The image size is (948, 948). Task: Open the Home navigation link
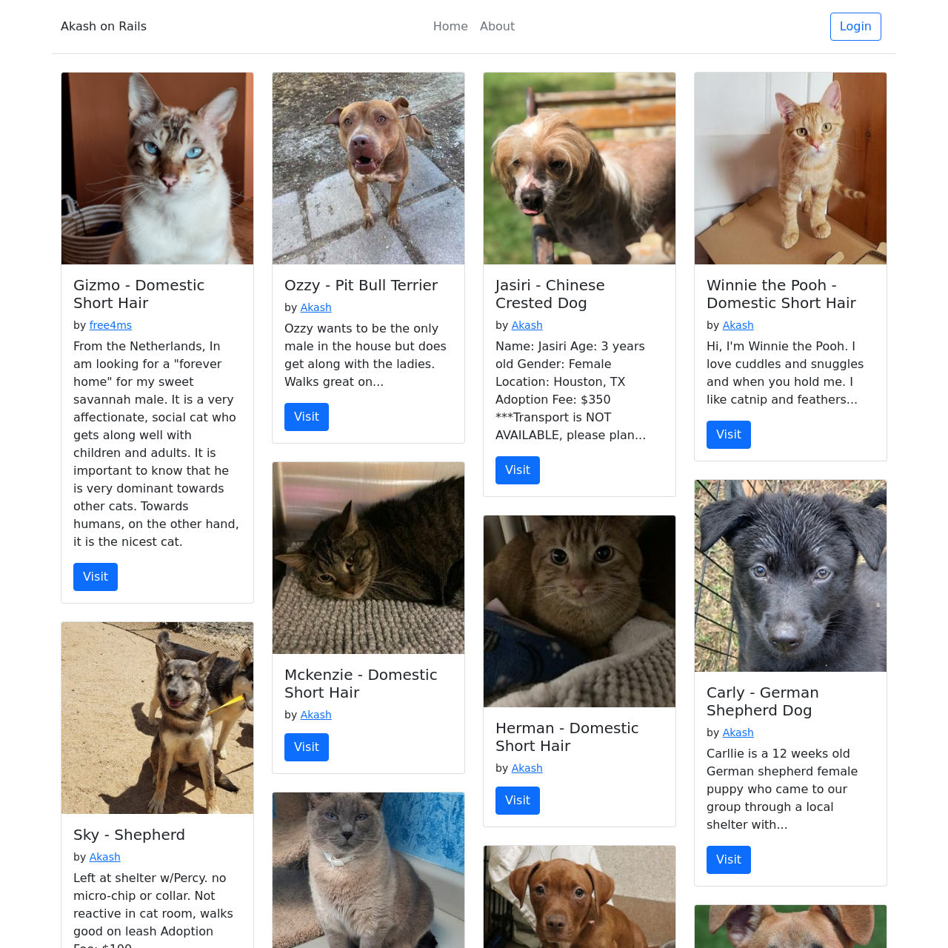[450, 27]
